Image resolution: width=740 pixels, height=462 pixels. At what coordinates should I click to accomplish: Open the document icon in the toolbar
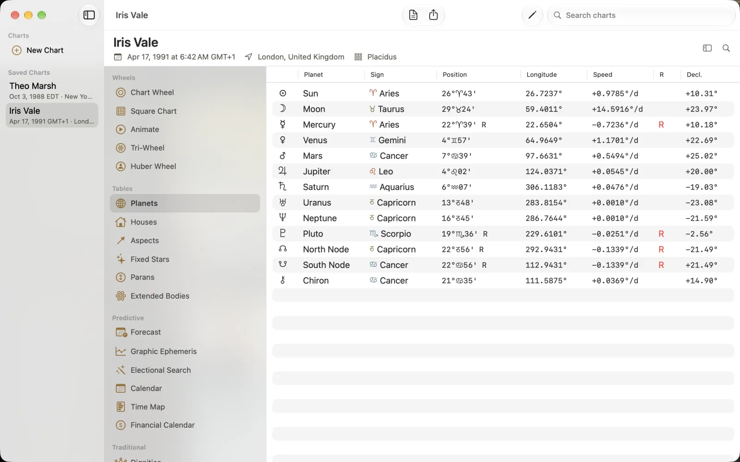tap(413, 15)
